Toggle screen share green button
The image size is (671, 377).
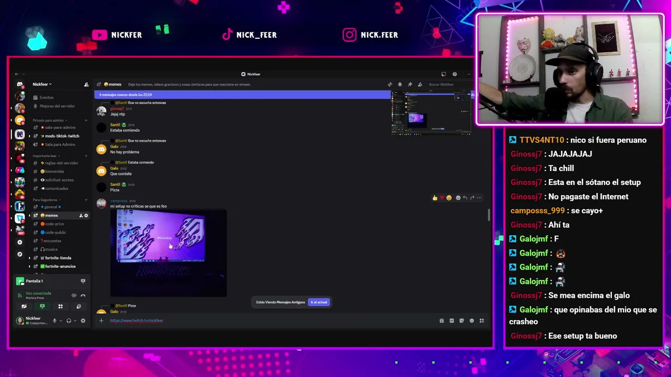pyautogui.click(x=42, y=306)
